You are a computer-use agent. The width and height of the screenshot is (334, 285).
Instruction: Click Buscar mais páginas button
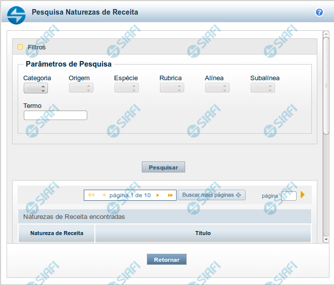click(x=211, y=195)
